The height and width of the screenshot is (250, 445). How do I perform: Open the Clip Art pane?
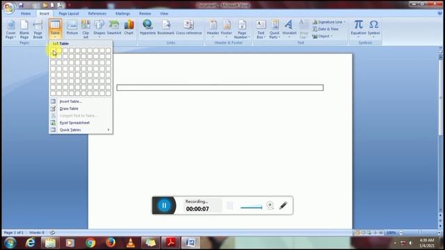tap(86, 29)
